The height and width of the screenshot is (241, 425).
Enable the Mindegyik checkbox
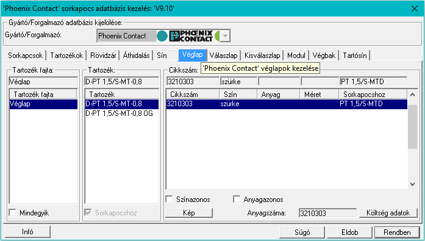pos(12,212)
